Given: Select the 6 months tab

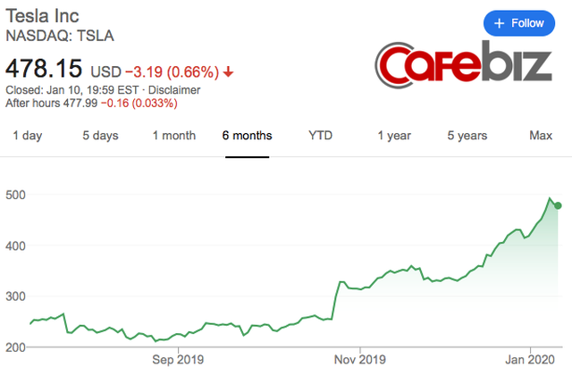Looking at the screenshot, I should point(248,136).
